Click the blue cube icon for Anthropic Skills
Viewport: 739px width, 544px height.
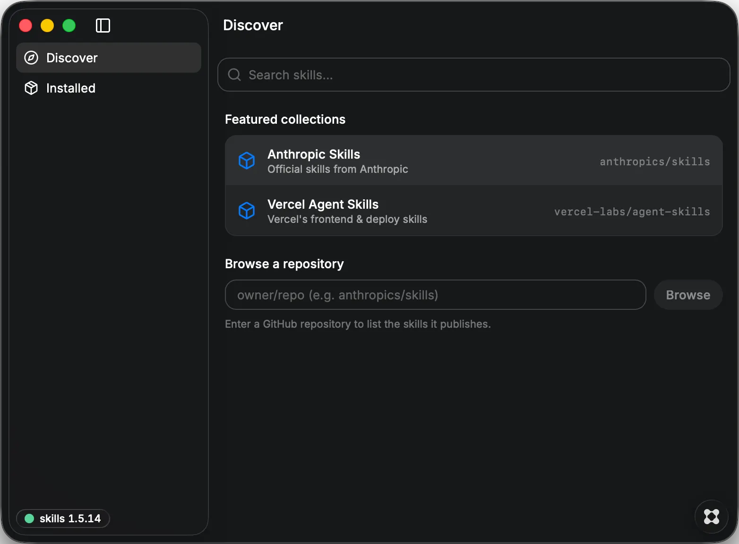point(247,161)
